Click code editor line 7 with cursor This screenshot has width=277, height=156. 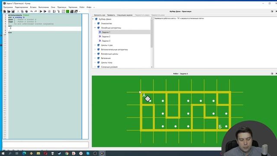(x=45, y=28)
